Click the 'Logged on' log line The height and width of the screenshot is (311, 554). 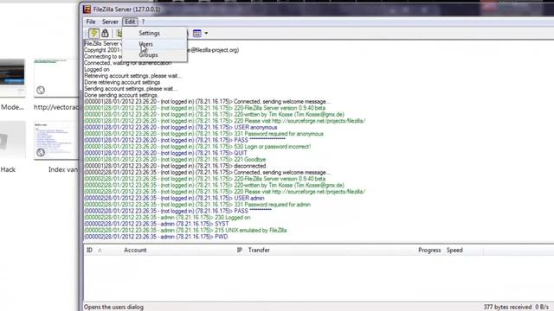point(97,69)
